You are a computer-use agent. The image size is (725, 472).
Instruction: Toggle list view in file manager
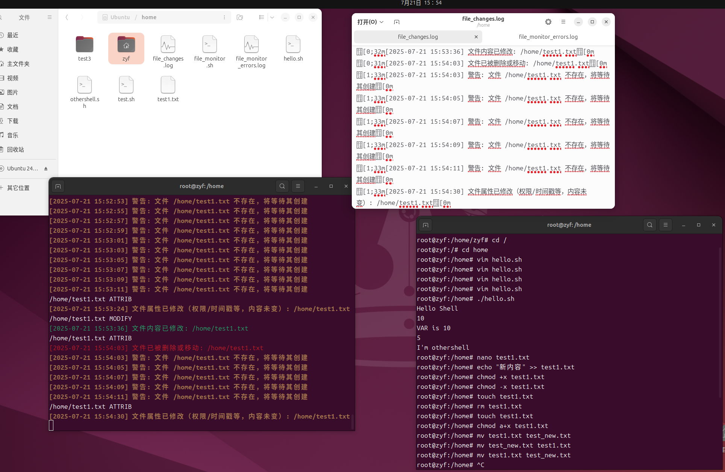[262, 17]
